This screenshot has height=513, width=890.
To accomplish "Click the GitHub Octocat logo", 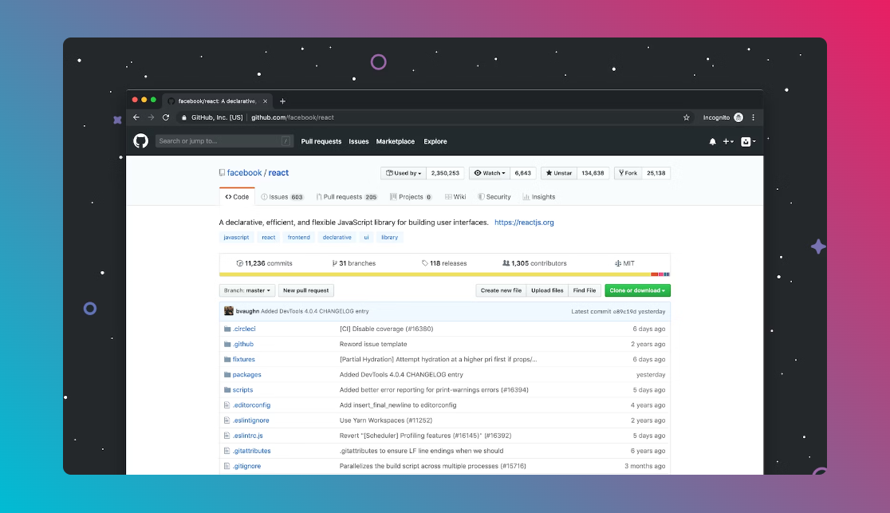I will pyautogui.click(x=140, y=141).
